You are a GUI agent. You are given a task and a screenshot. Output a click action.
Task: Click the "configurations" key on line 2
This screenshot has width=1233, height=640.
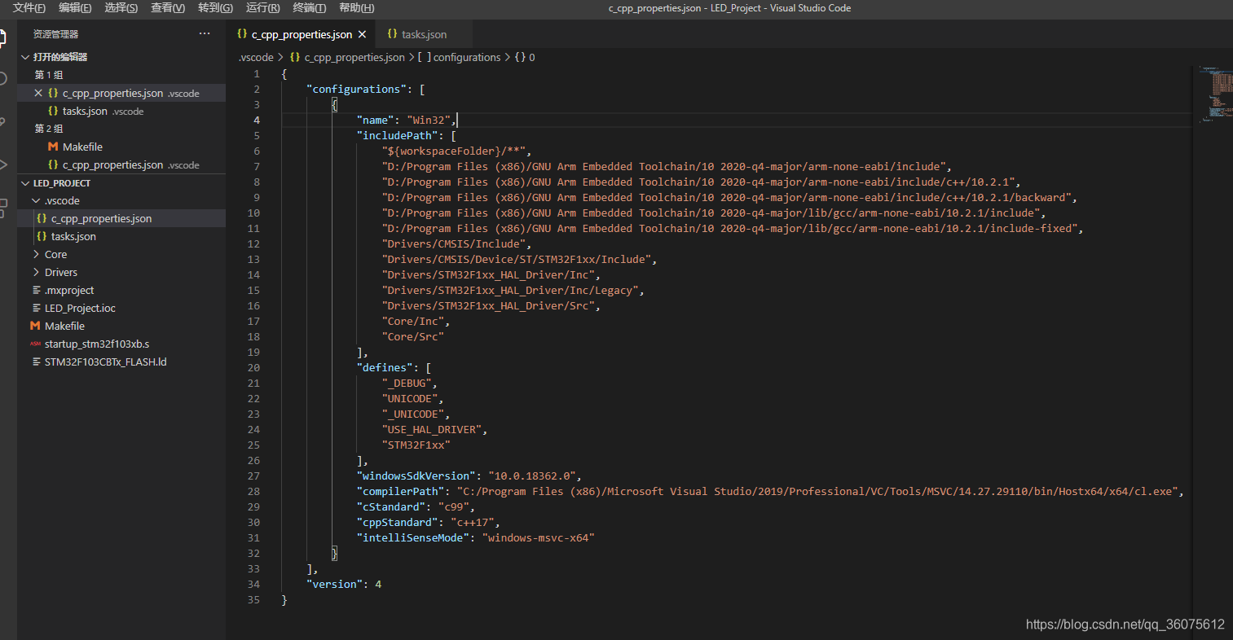357,89
